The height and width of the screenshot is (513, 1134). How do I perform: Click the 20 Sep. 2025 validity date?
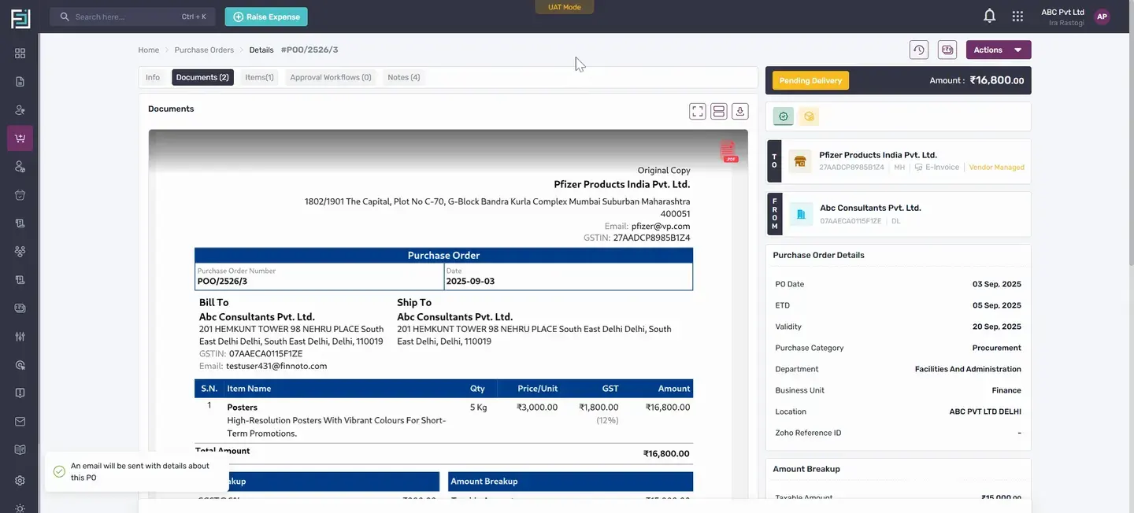tap(997, 327)
